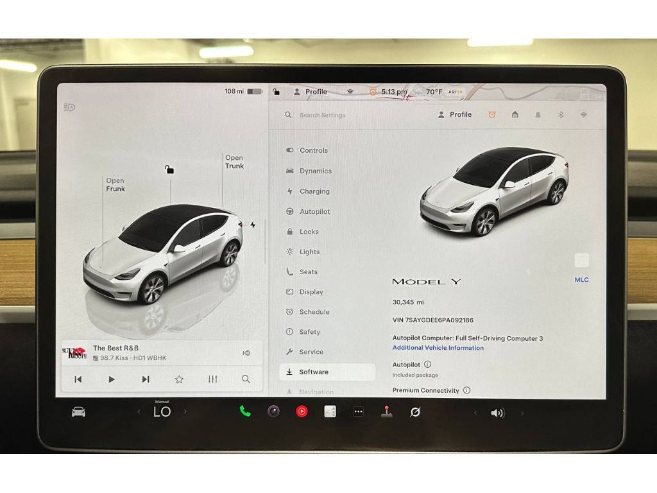Open media search magnifier
Screen dimensions: 657x493
pyautogui.click(x=246, y=379)
